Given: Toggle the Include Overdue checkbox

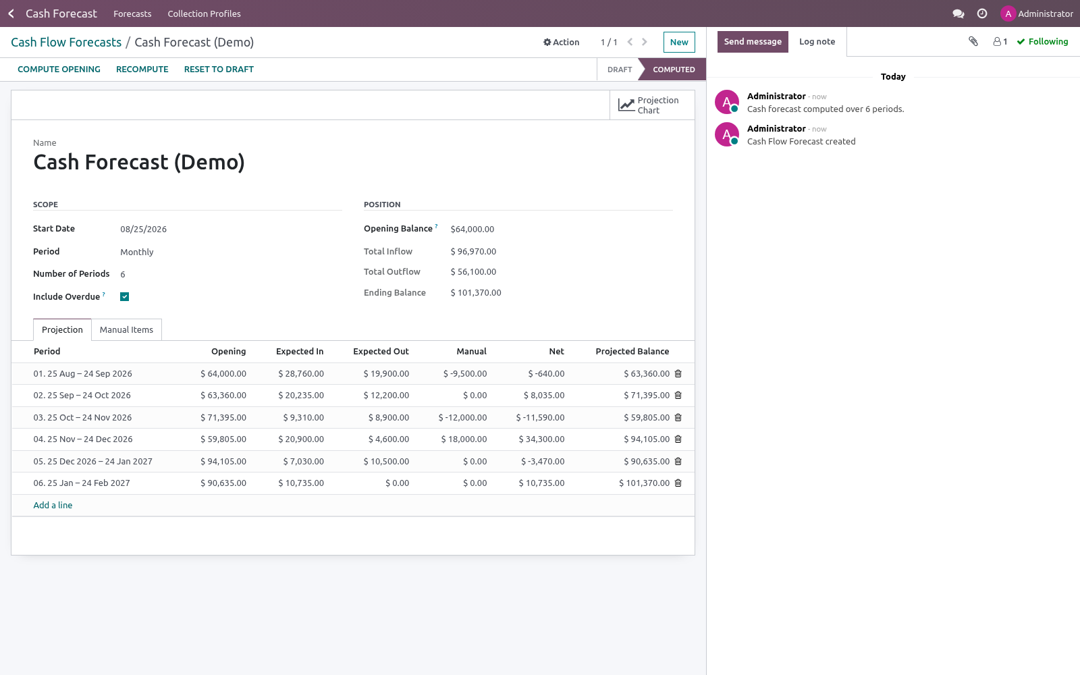Looking at the screenshot, I should click(124, 296).
